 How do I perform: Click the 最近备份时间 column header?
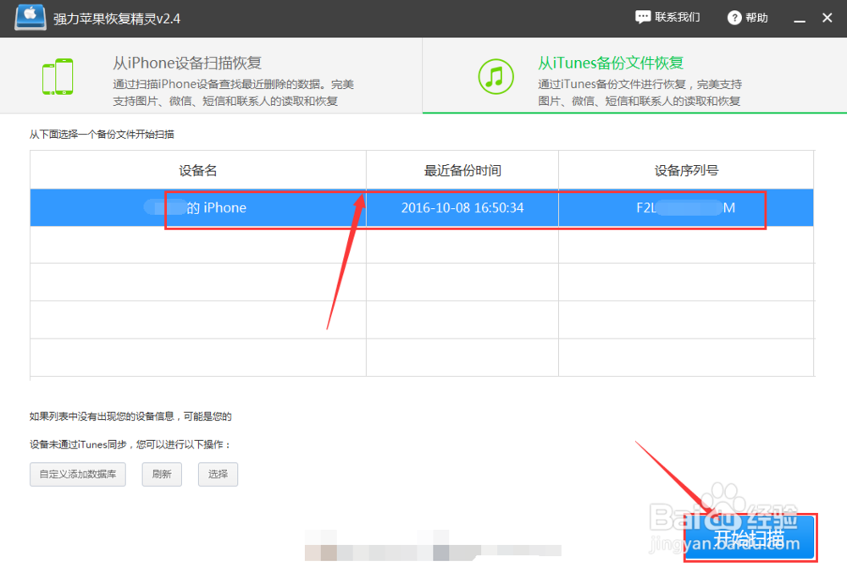pyautogui.click(x=462, y=170)
